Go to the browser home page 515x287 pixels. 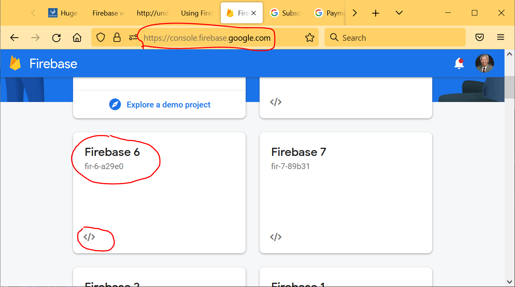(77, 38)
